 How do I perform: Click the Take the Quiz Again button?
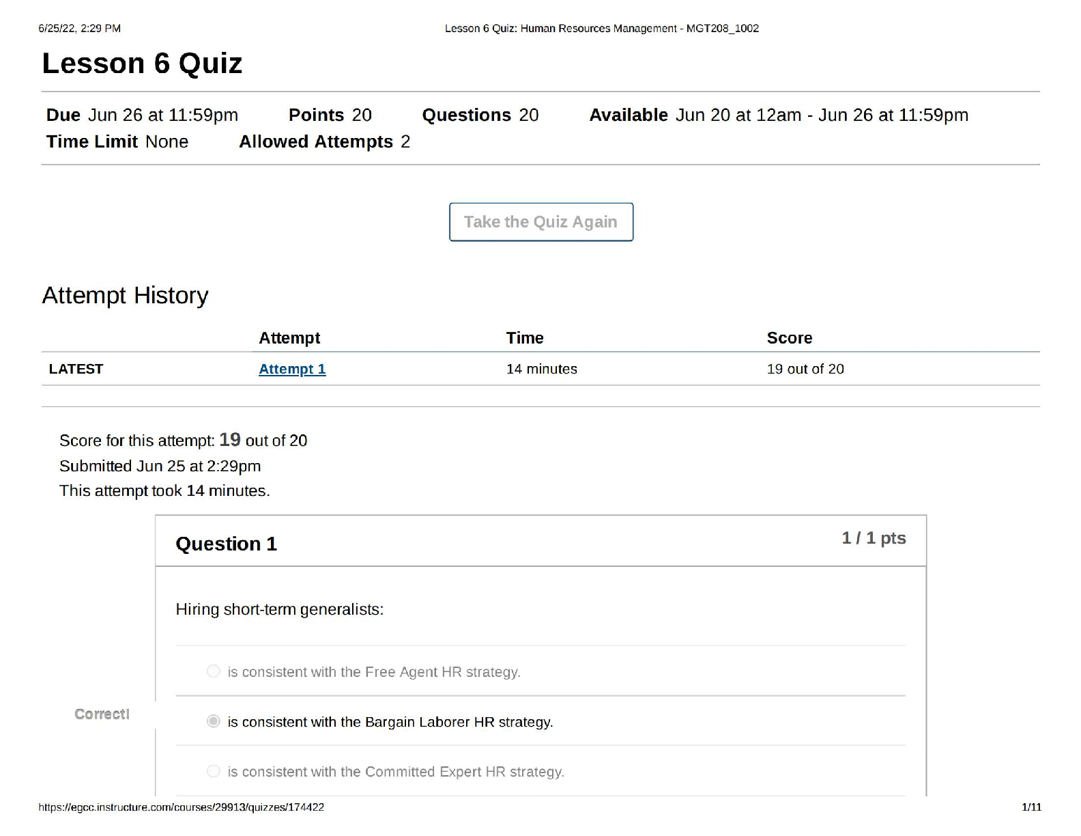click(x=540, y=222)
